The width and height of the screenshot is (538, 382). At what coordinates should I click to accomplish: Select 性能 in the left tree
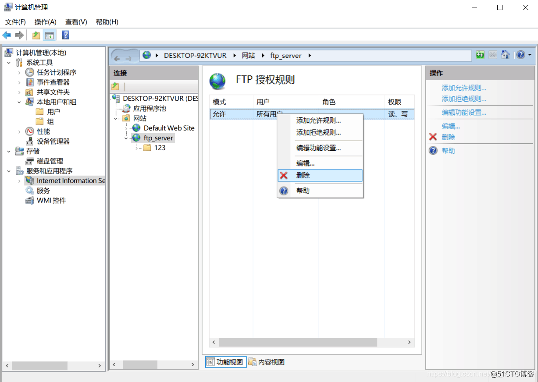[x=43, y=131]
